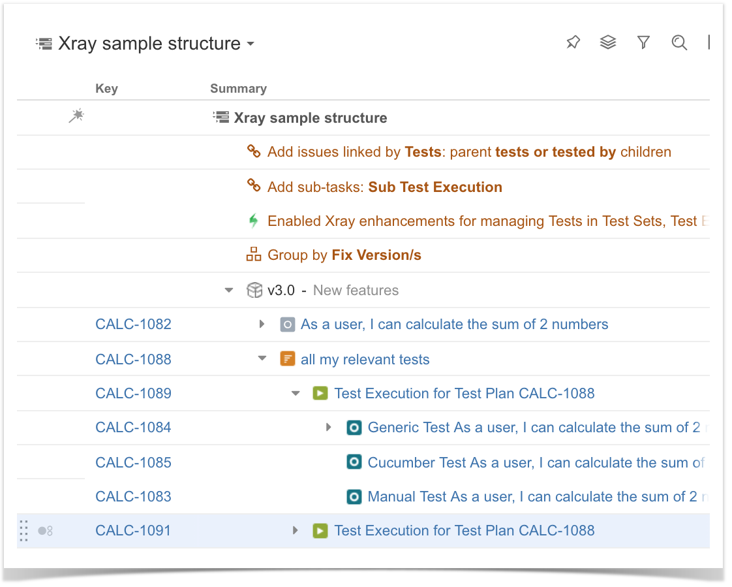Expand the CALC-1091 Test Execution row
Screen dimensions: 732x587
click(x=295, y=530)
